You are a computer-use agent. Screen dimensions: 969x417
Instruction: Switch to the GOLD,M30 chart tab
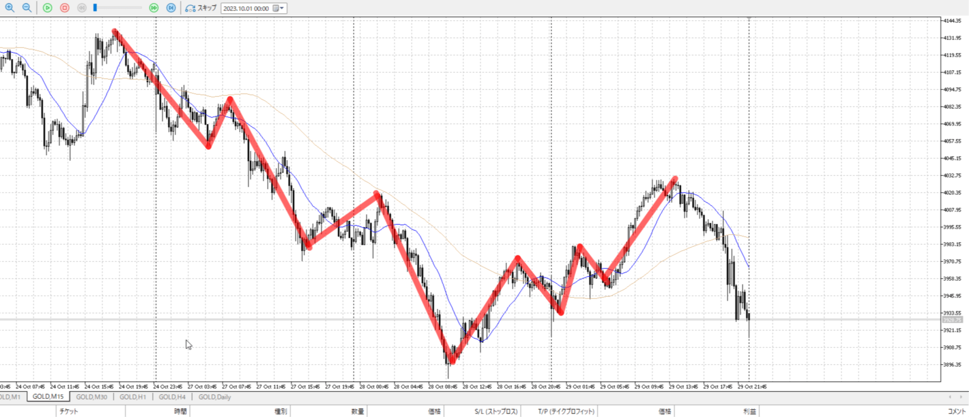point(91,397)
